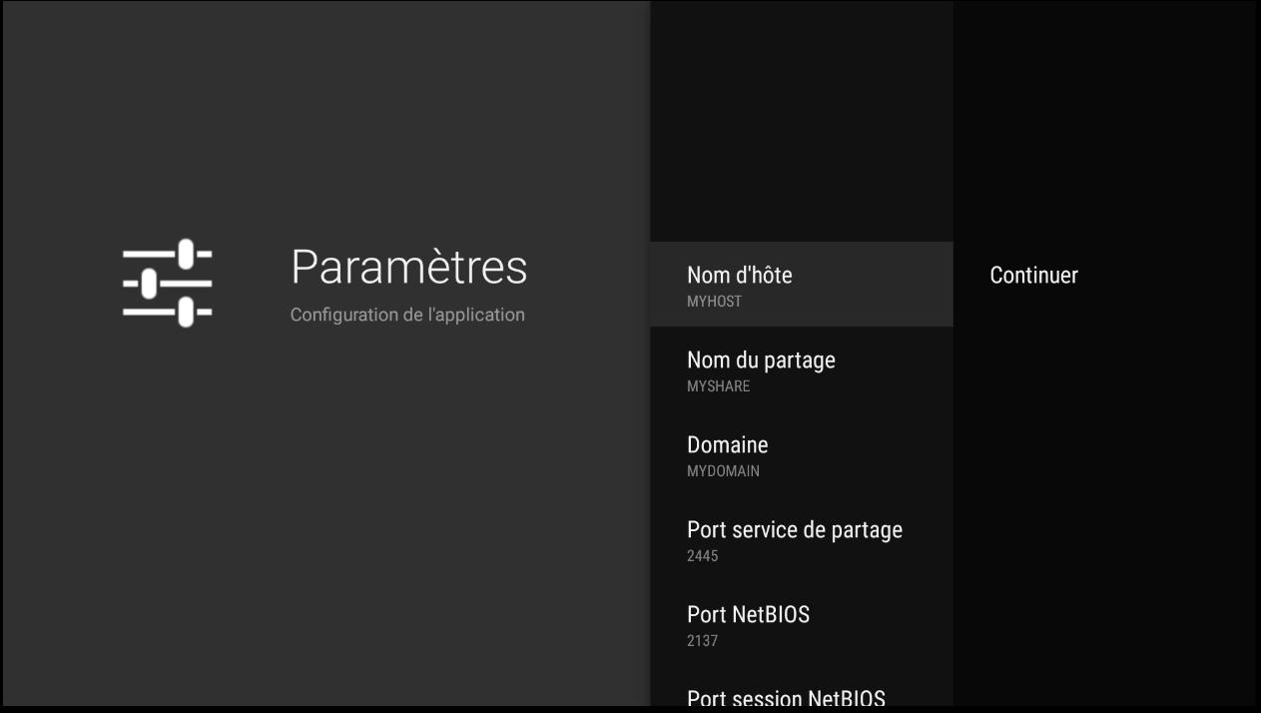The width and height of the screenshot is (1261, 713).
Task: Edit the MYSHARE share name value
Action: point(718,386)
